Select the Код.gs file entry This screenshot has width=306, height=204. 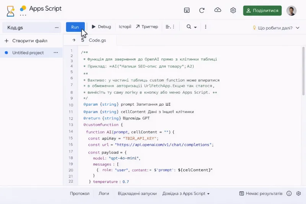tap(32, 28)
